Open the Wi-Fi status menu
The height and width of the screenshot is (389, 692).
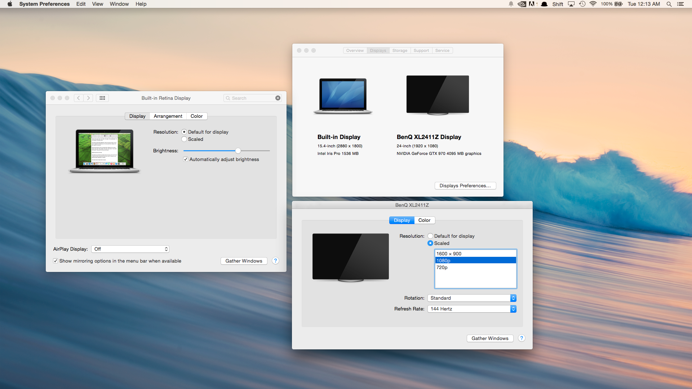(593, 4)
